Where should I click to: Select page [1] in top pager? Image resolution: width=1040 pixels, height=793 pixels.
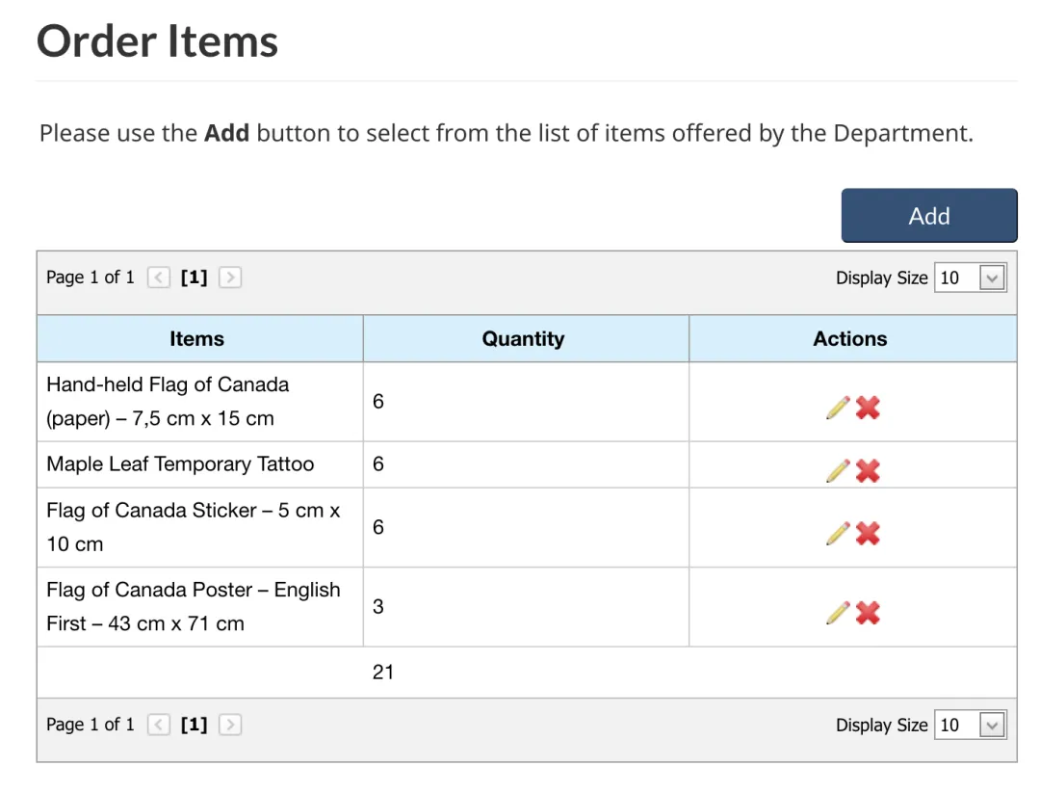pyautogui.click(x=195, y=278)
